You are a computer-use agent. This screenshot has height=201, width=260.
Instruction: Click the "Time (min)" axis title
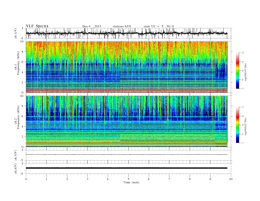point(131,182)
